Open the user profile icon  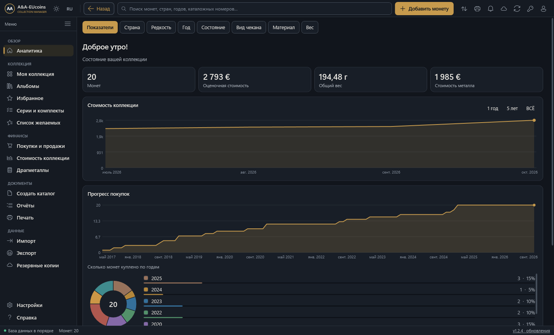pyautogui.click(x=543, y=9)
